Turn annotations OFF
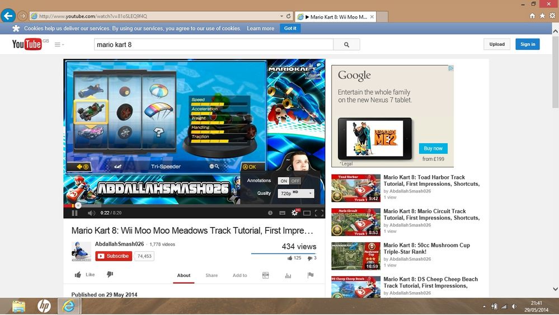This screenshot has width=559, height=315. click(x=295, y=181)
